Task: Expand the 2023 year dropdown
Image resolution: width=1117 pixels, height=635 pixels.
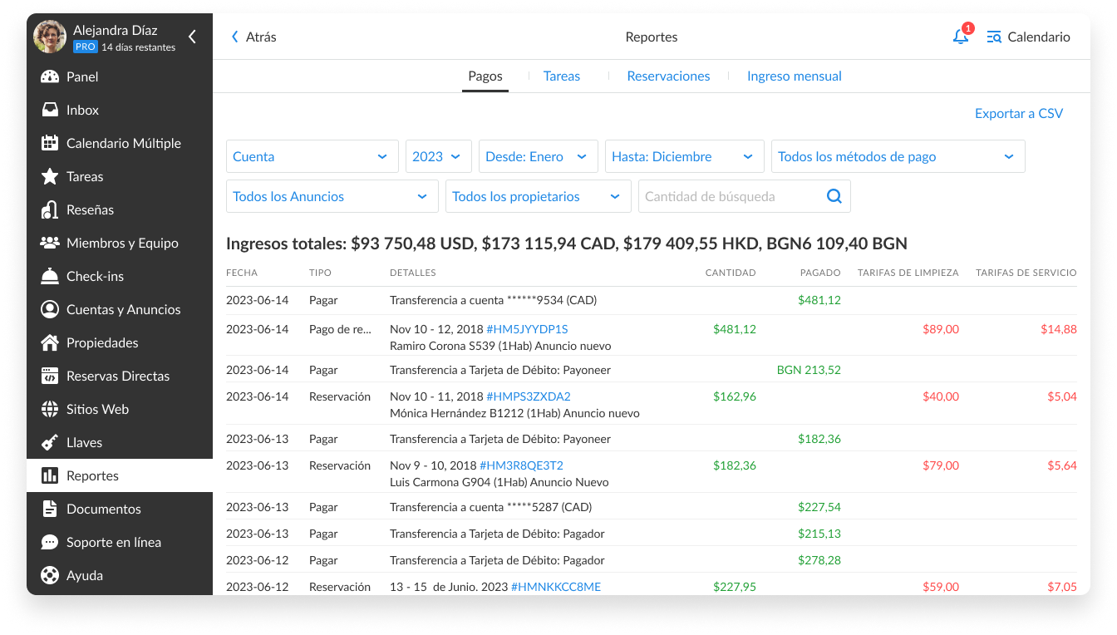Action: click(x=438, y=156)
